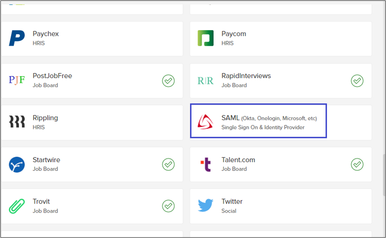The height and width of the screenshot is (238, 386).
Task: Click the green Trovit paperclip icon
Action: click(x=17, y=206)
